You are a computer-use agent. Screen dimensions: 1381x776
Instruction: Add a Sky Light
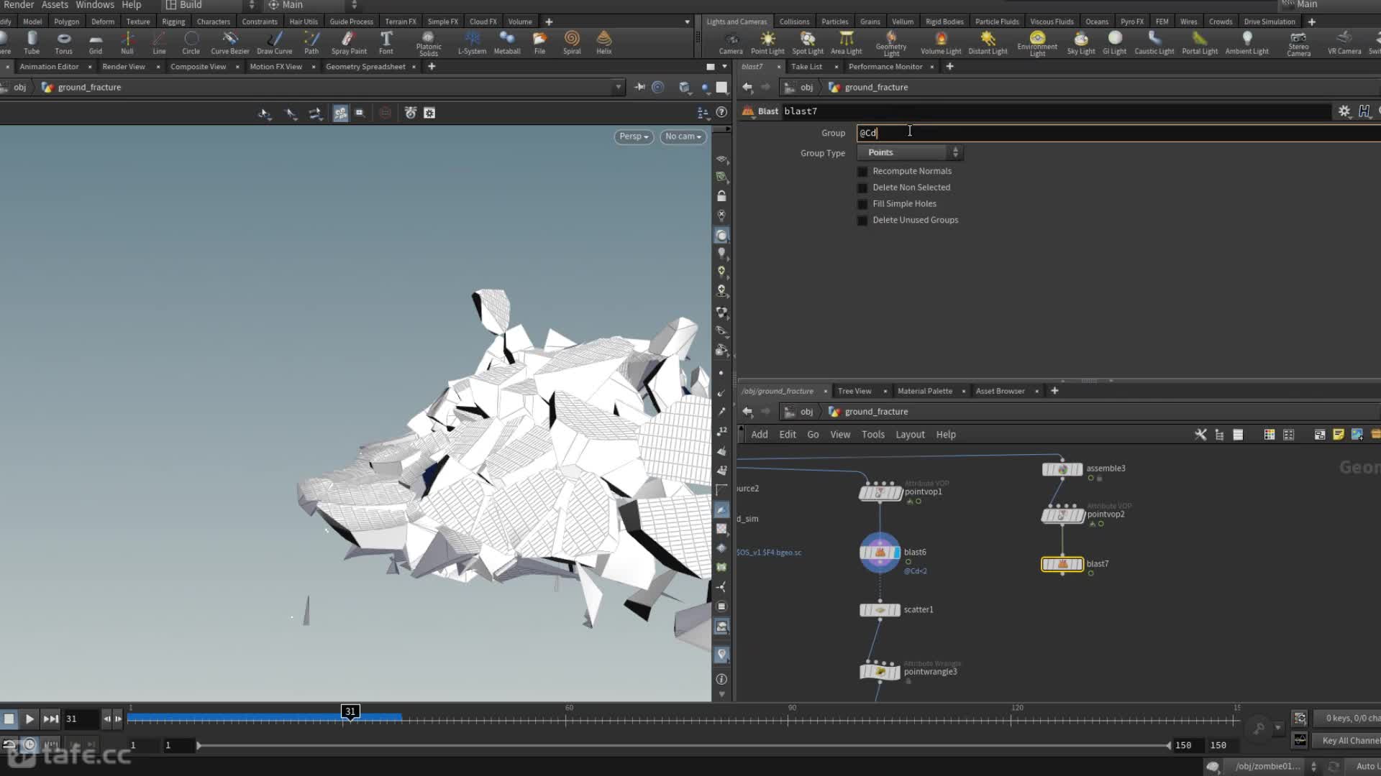1081,42
